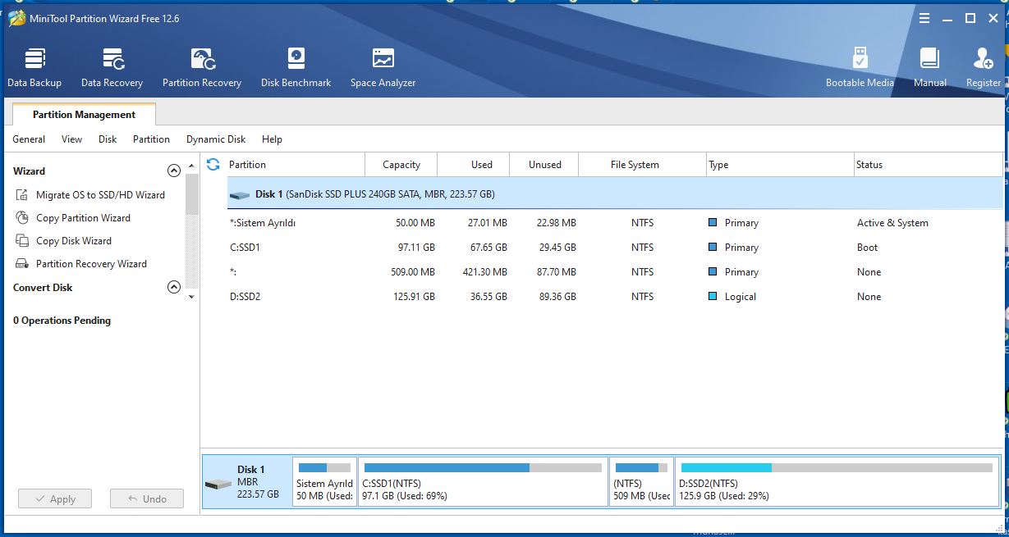This screenshot has width=1009, height=537.
Task: Click the Primary type color square for C:SSD1
Action: click(713, 247)
